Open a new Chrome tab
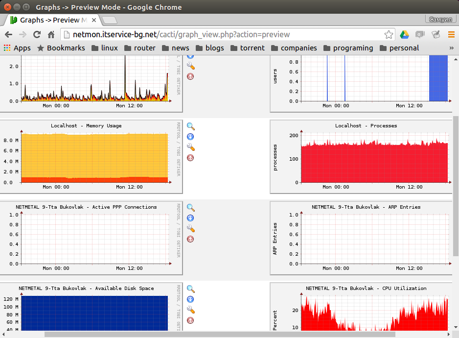 click(110, 20)
